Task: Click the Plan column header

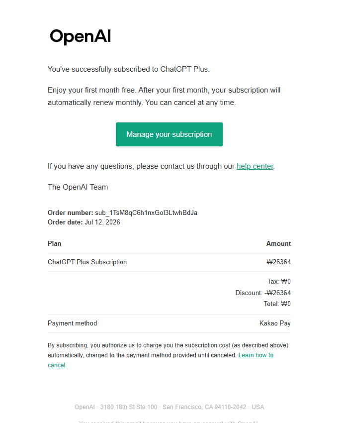Action: [x=55, y=244]
